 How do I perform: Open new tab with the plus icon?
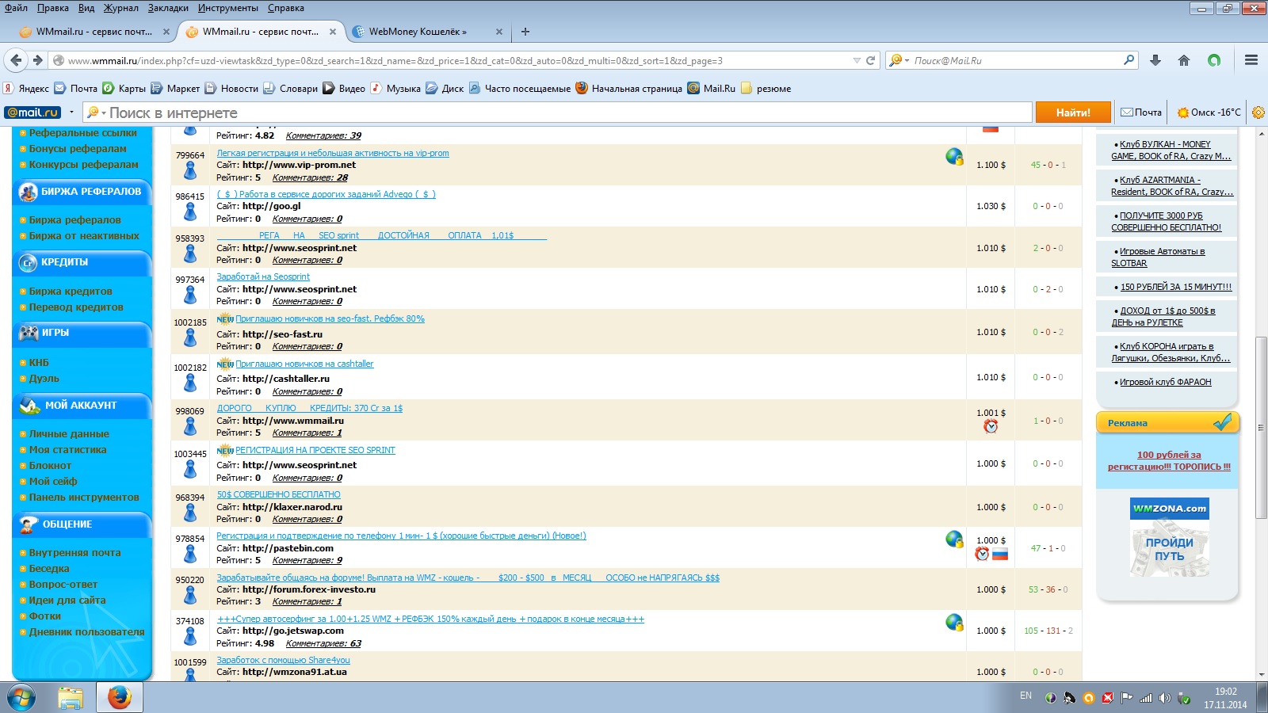(525, 32)
